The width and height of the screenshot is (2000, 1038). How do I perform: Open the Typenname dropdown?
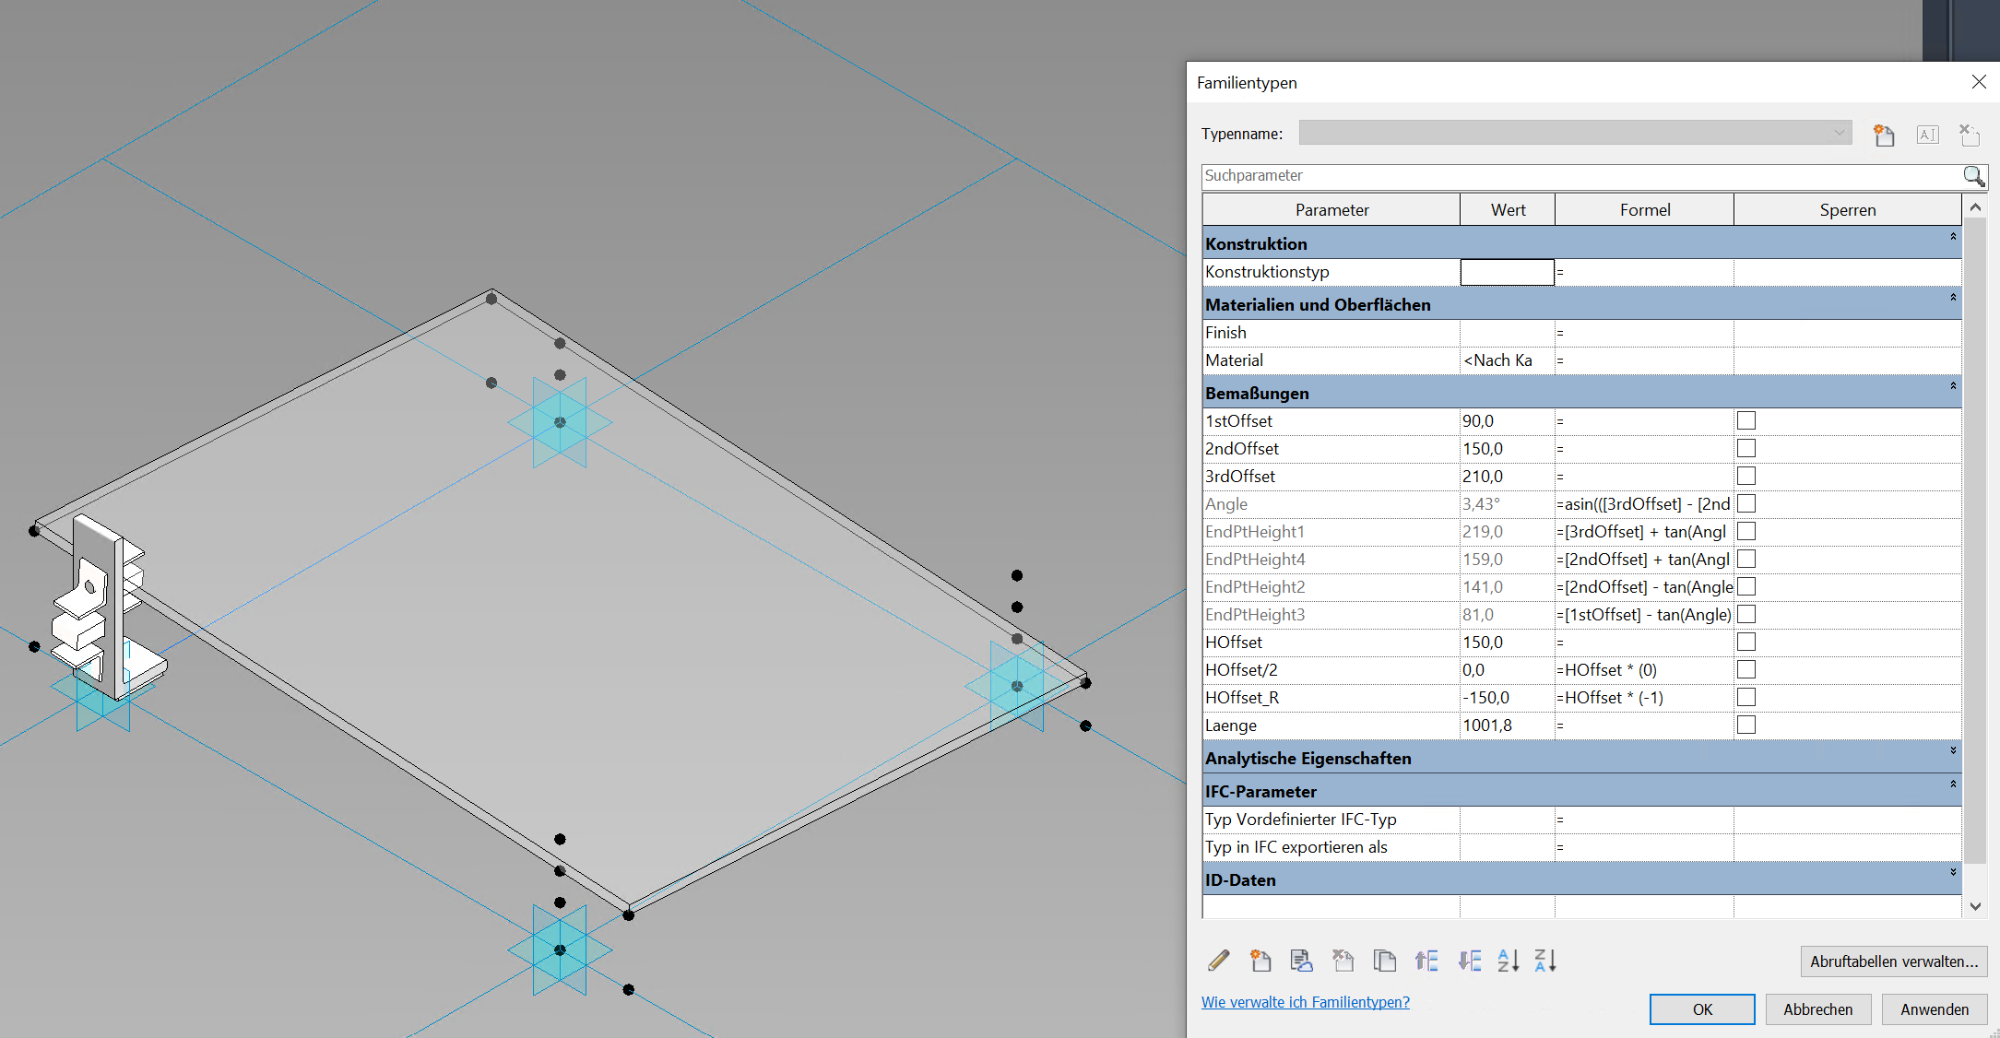[x=1839, y=133]
